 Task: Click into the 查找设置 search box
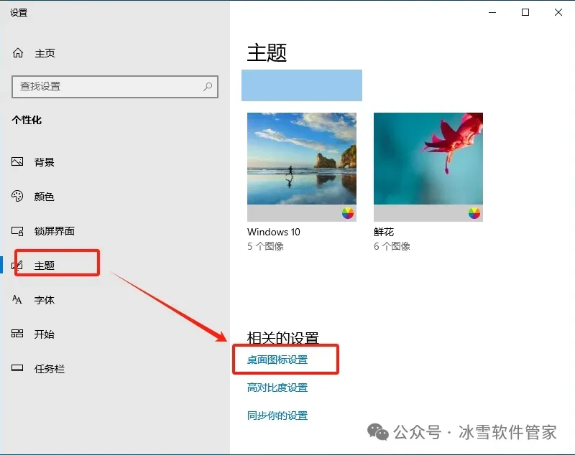pos(115,87)
